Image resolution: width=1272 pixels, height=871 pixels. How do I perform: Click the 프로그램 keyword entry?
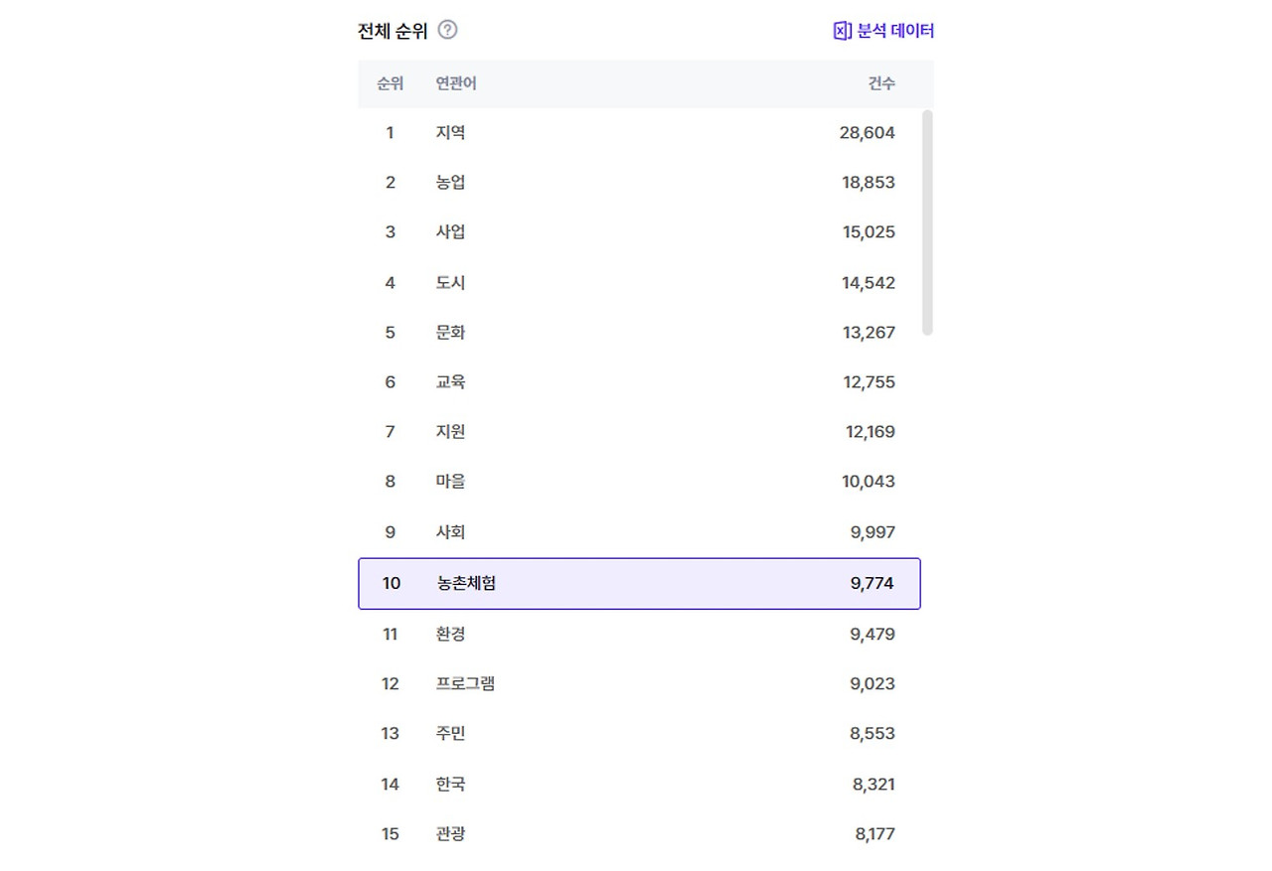click(x=465, y=684)
